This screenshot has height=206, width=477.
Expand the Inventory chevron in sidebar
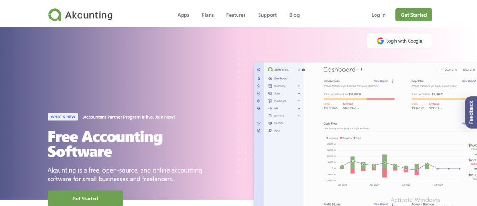point(299,86)
